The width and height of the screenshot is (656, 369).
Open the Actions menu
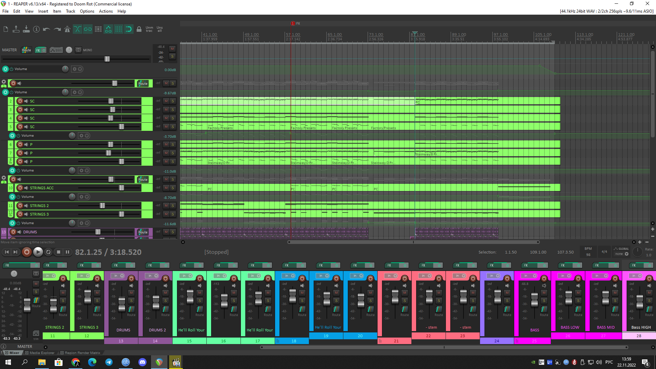106,11
